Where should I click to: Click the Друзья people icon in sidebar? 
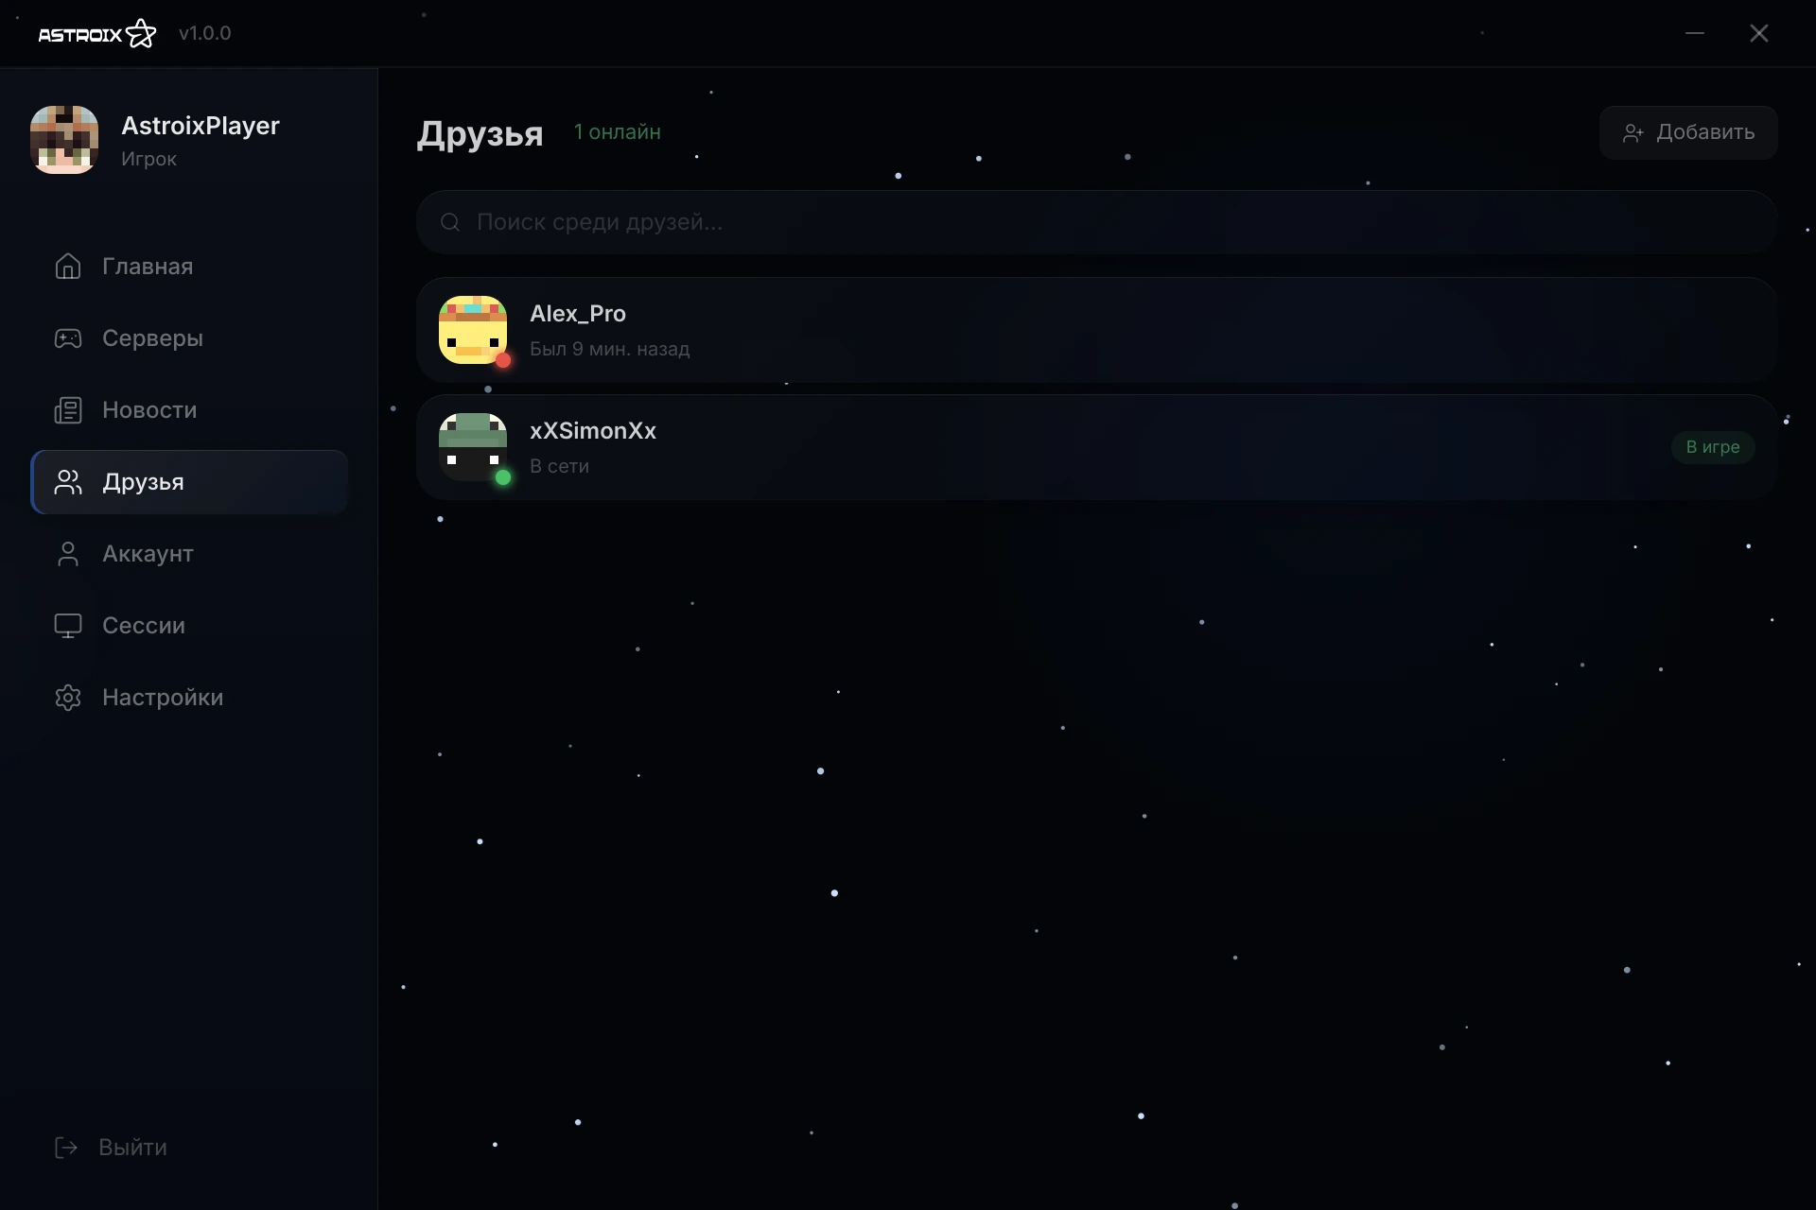(68, 482)
